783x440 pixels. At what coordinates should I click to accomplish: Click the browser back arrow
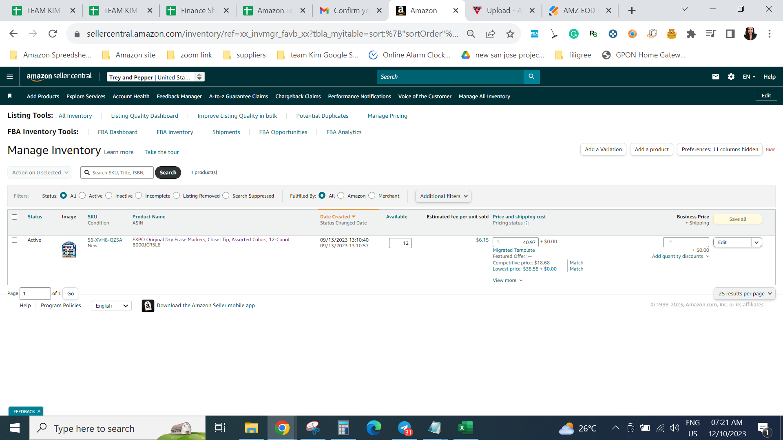[13, 34]
